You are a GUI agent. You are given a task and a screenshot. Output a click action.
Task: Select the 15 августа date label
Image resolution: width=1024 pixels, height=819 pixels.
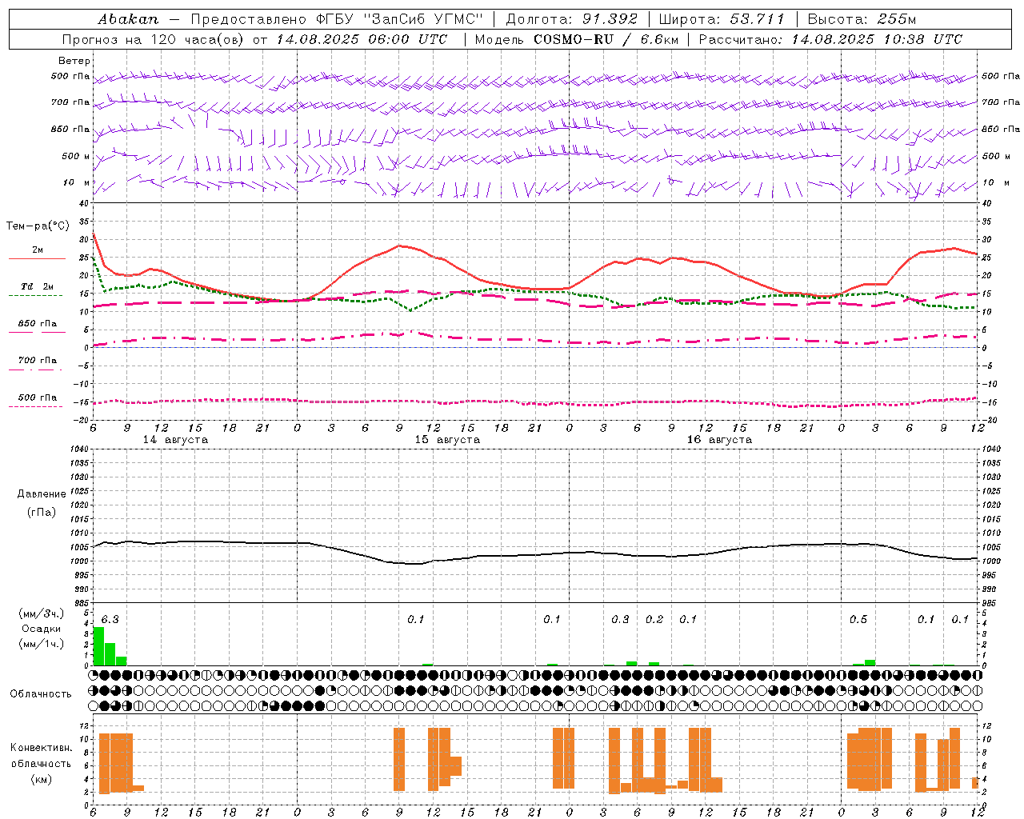point(447,440)
